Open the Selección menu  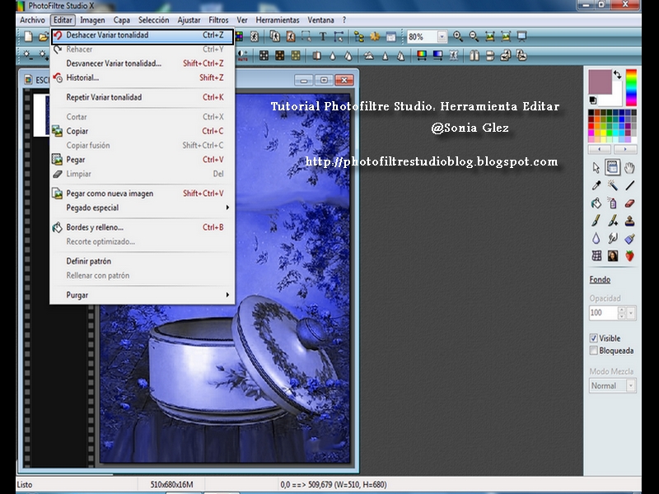pyautogui.click(x=153, y=20)
